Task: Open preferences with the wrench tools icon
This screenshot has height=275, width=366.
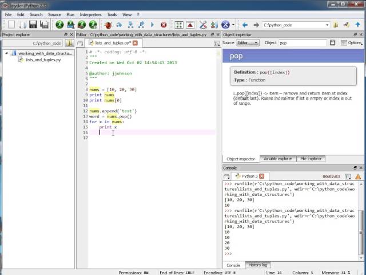Action: pos(203,25)
